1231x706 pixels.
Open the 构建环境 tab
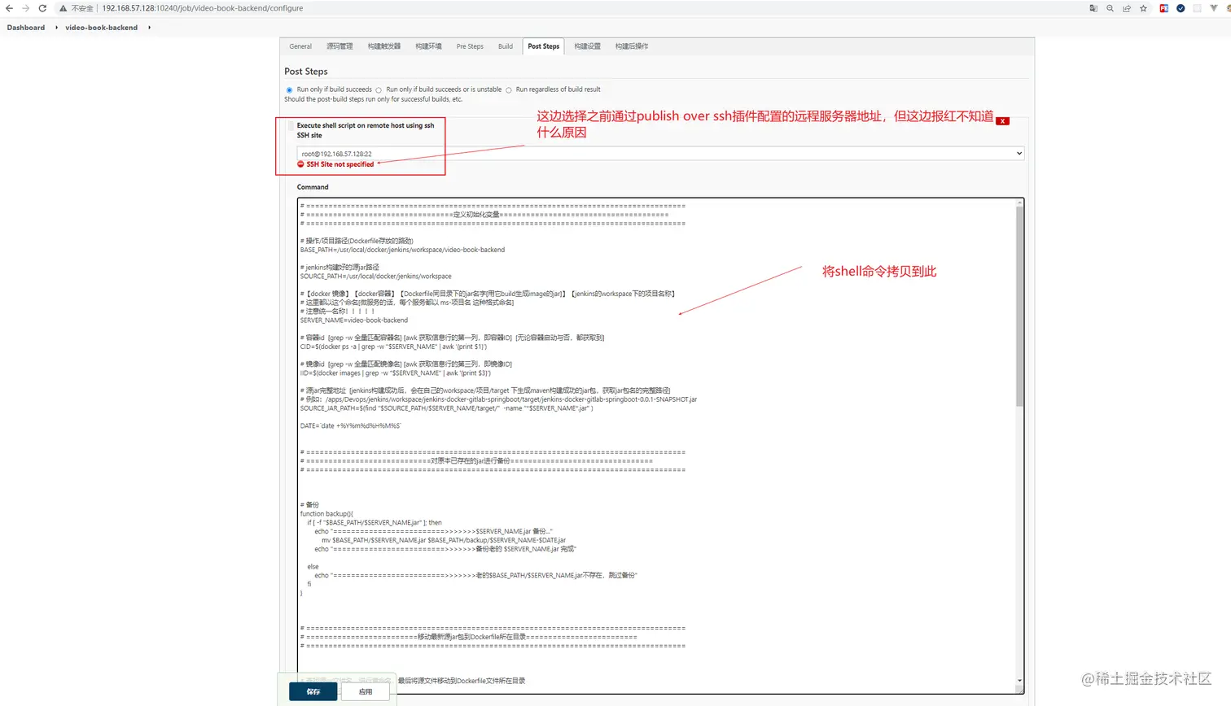pyautogui.click(x=428, y=46)
